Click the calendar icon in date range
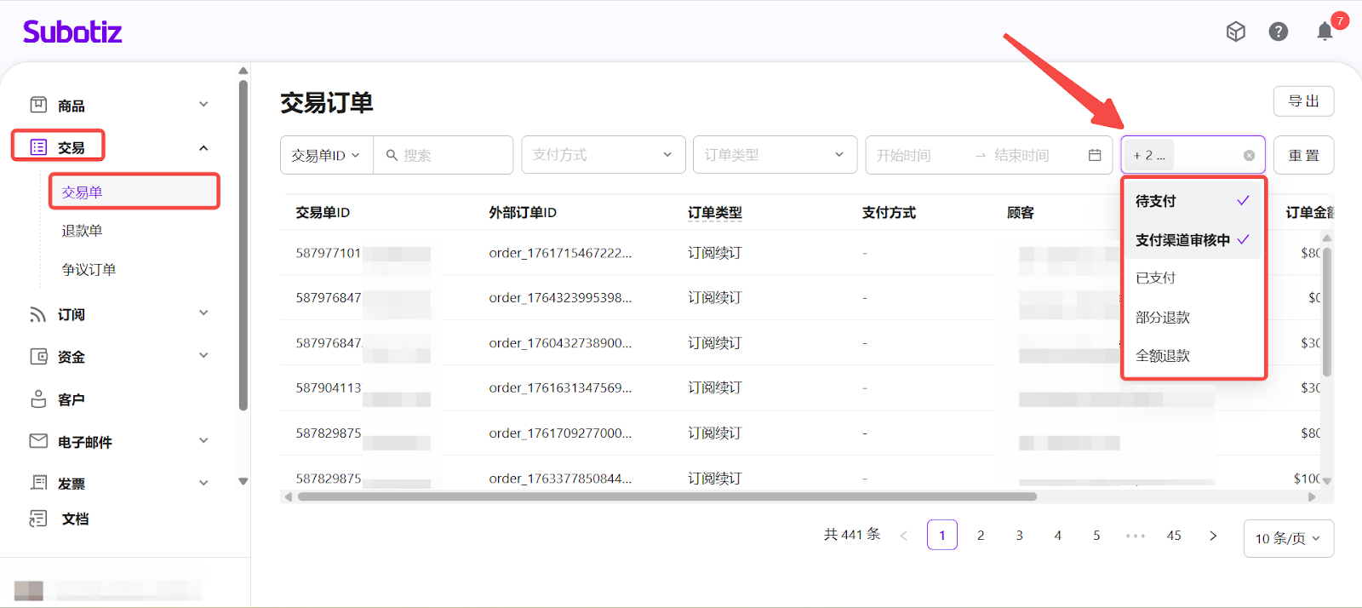This screenshot has width=1362, height=608. click(1095, 155)
